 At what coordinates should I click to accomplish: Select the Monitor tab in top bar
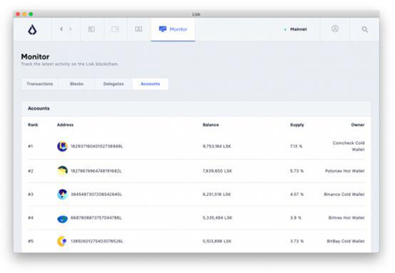[x=173, y=29]
